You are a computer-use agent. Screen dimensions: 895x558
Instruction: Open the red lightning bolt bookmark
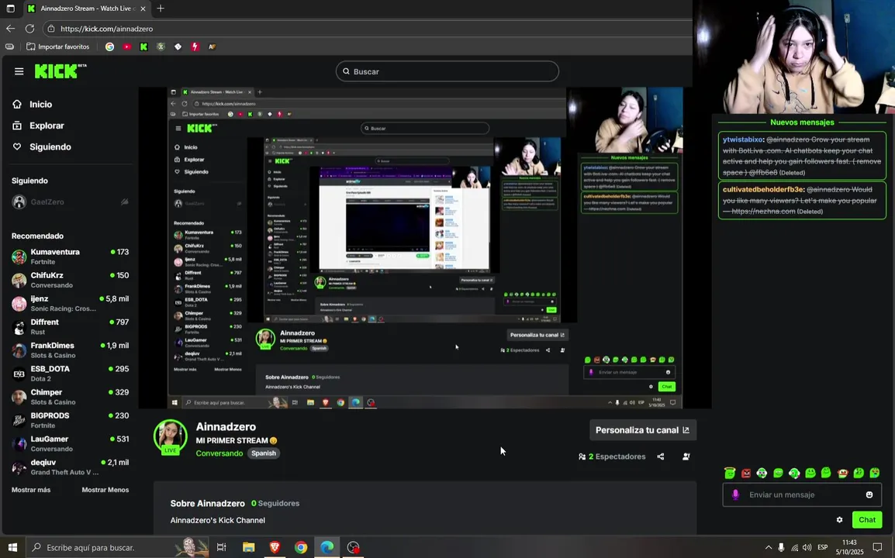pyautogui.click(x=195, y=46)
